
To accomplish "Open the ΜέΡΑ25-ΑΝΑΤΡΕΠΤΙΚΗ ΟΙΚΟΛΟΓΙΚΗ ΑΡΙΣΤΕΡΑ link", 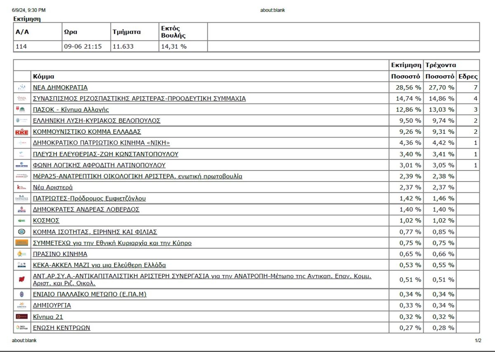I will pyautogui.click(x=137, y=177).
